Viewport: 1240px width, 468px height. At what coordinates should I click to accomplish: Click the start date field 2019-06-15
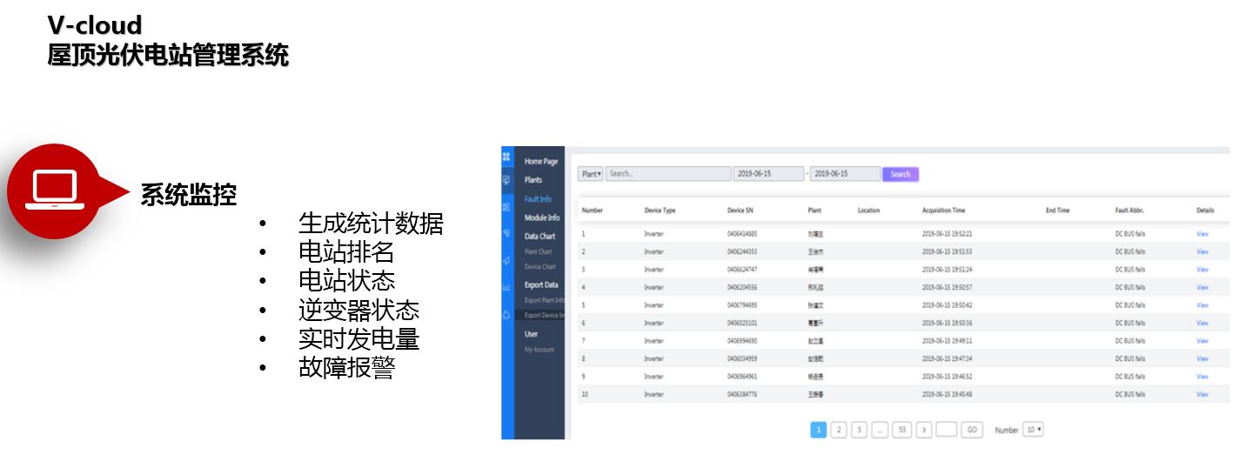tap(767, 174)
